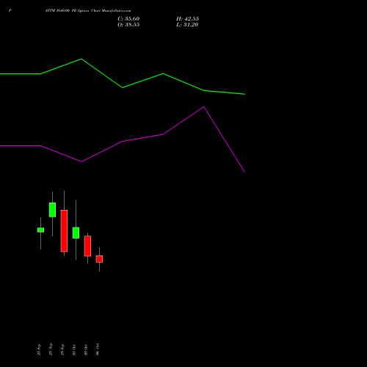Click the PE Options Chart title text
367x367 pixels.
[x=88, y=11]
